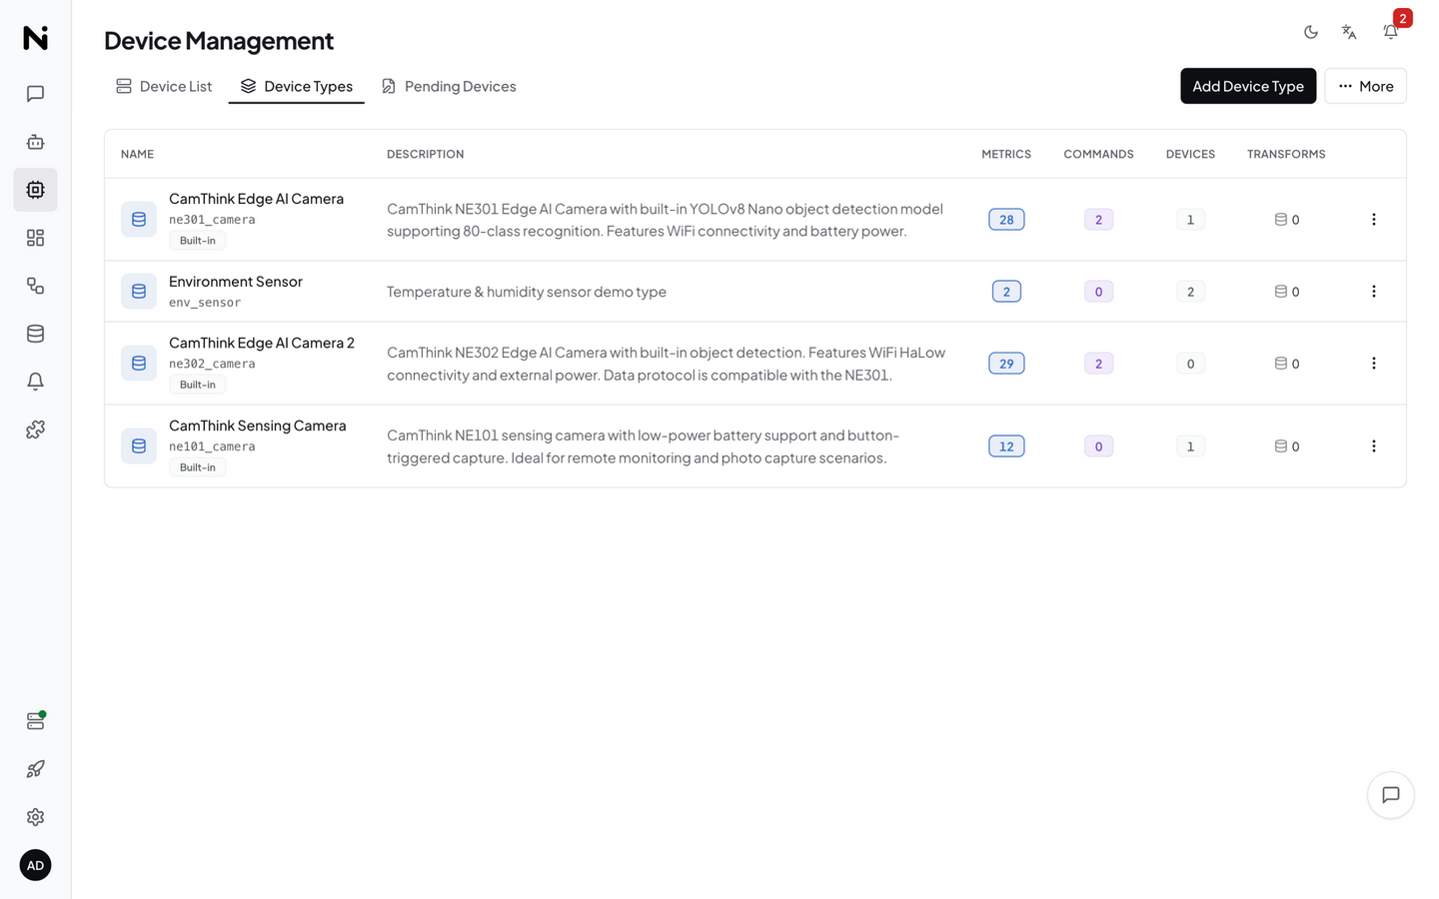
Task: Open the robot agent icon in sidebar
Action: [35, 142]
